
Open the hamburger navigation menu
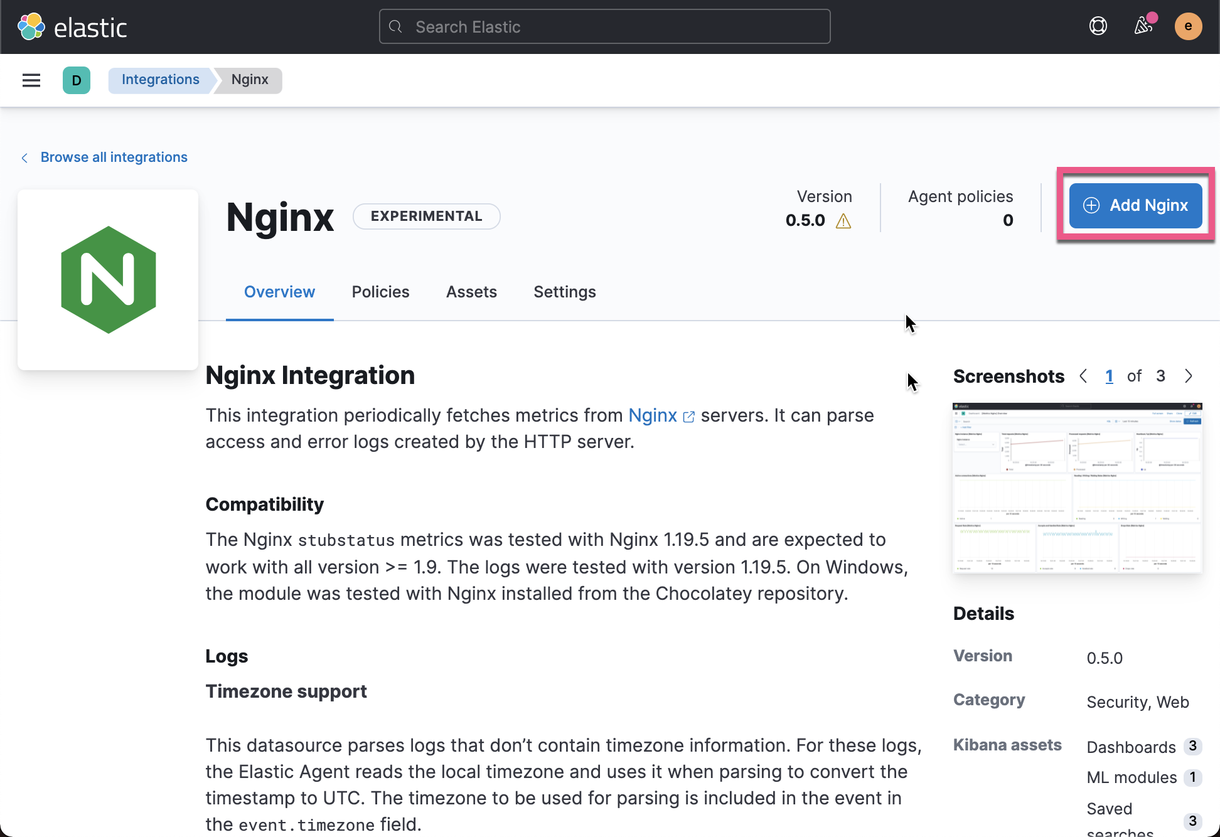coord(31,80)
